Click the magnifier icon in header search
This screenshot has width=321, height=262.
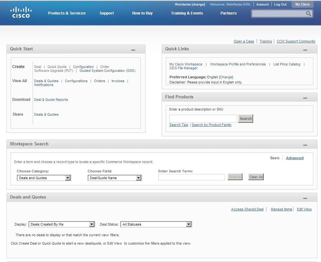308,14
